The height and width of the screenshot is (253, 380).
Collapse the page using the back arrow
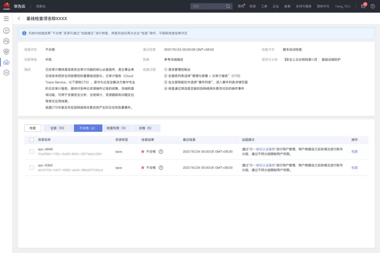click(19, 19)
